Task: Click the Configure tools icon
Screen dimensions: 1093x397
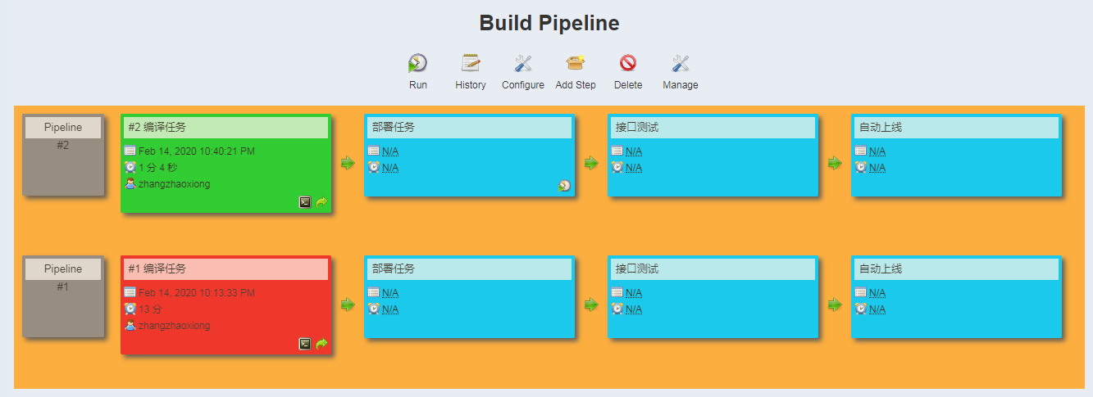Action: pos(523,63)
